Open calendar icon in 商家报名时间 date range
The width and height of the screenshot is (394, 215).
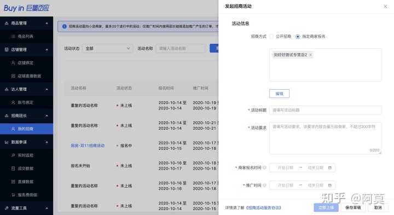coord(330,167)
